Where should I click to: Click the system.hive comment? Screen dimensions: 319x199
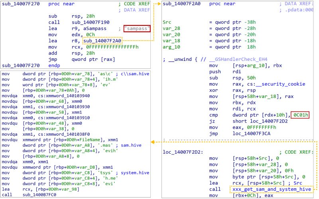pos(135,173)
